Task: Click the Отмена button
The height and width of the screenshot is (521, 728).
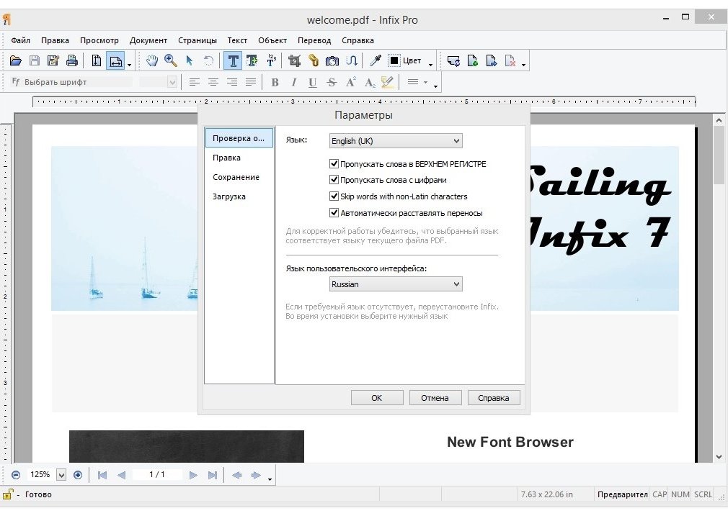Action: [435, 398]
